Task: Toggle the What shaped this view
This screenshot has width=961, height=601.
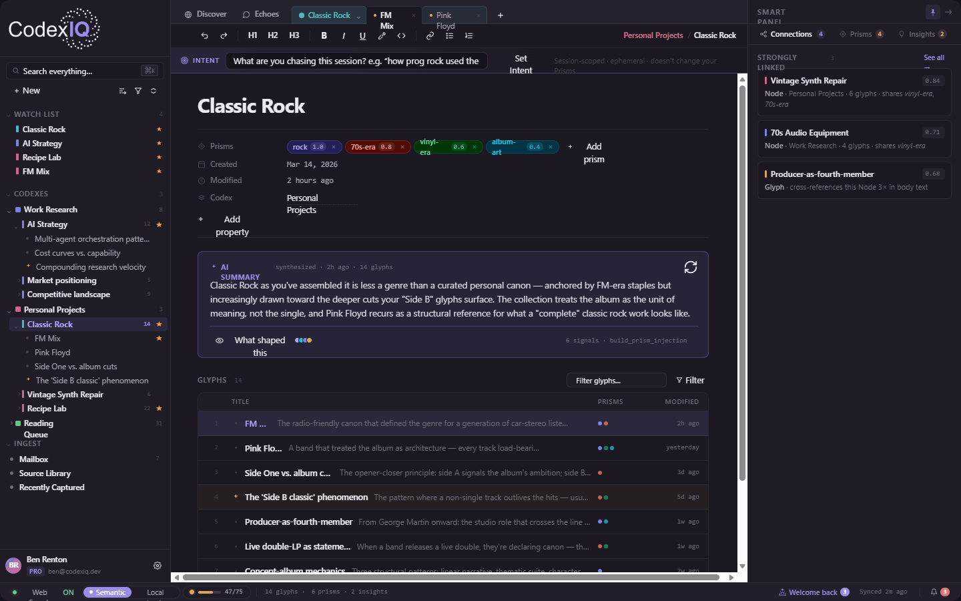Action: point(260,346)
